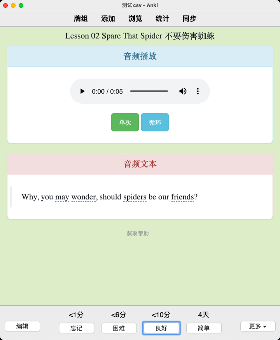Select 单次 single-play mode
This screenshot has width=280, height=340.
coord(125,122)
